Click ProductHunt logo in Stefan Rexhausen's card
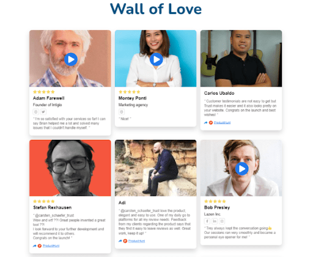Viewport: 313px width, 257px height. click(40, 246)
